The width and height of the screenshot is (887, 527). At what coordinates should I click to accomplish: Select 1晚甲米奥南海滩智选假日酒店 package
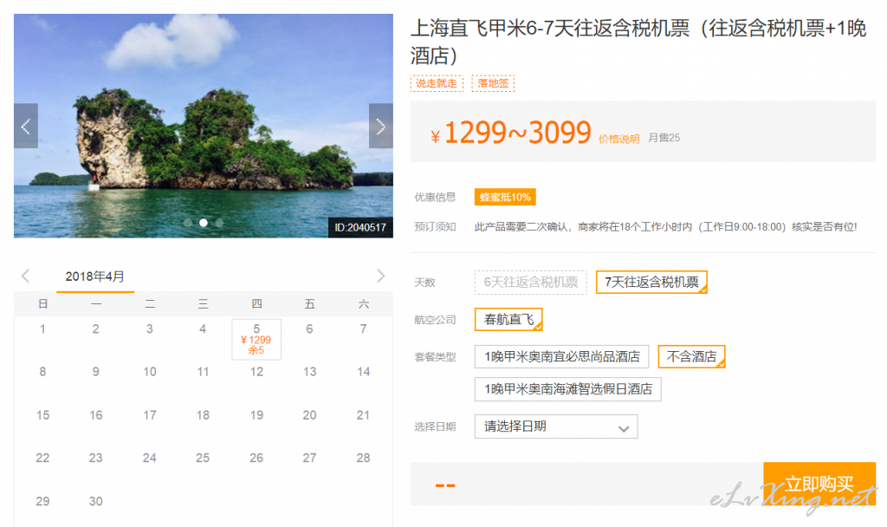tap(568, 389)
